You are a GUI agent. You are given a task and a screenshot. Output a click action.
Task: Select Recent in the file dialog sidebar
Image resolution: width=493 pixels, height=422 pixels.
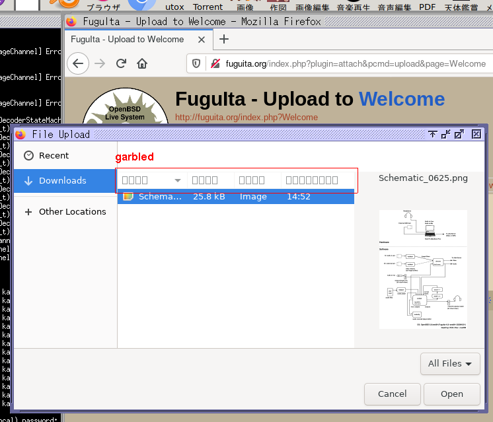pos(54,155)
